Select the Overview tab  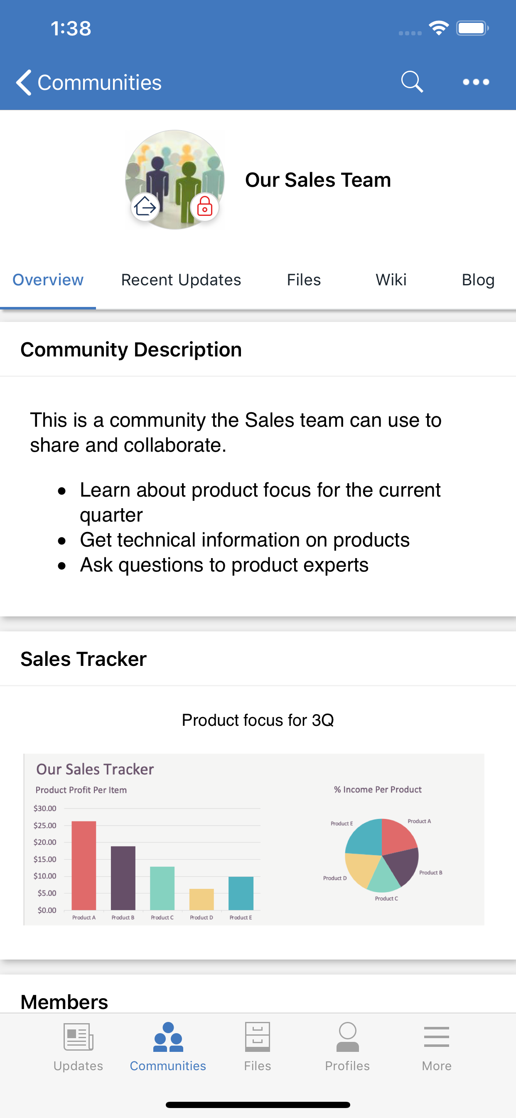point(48,280)
